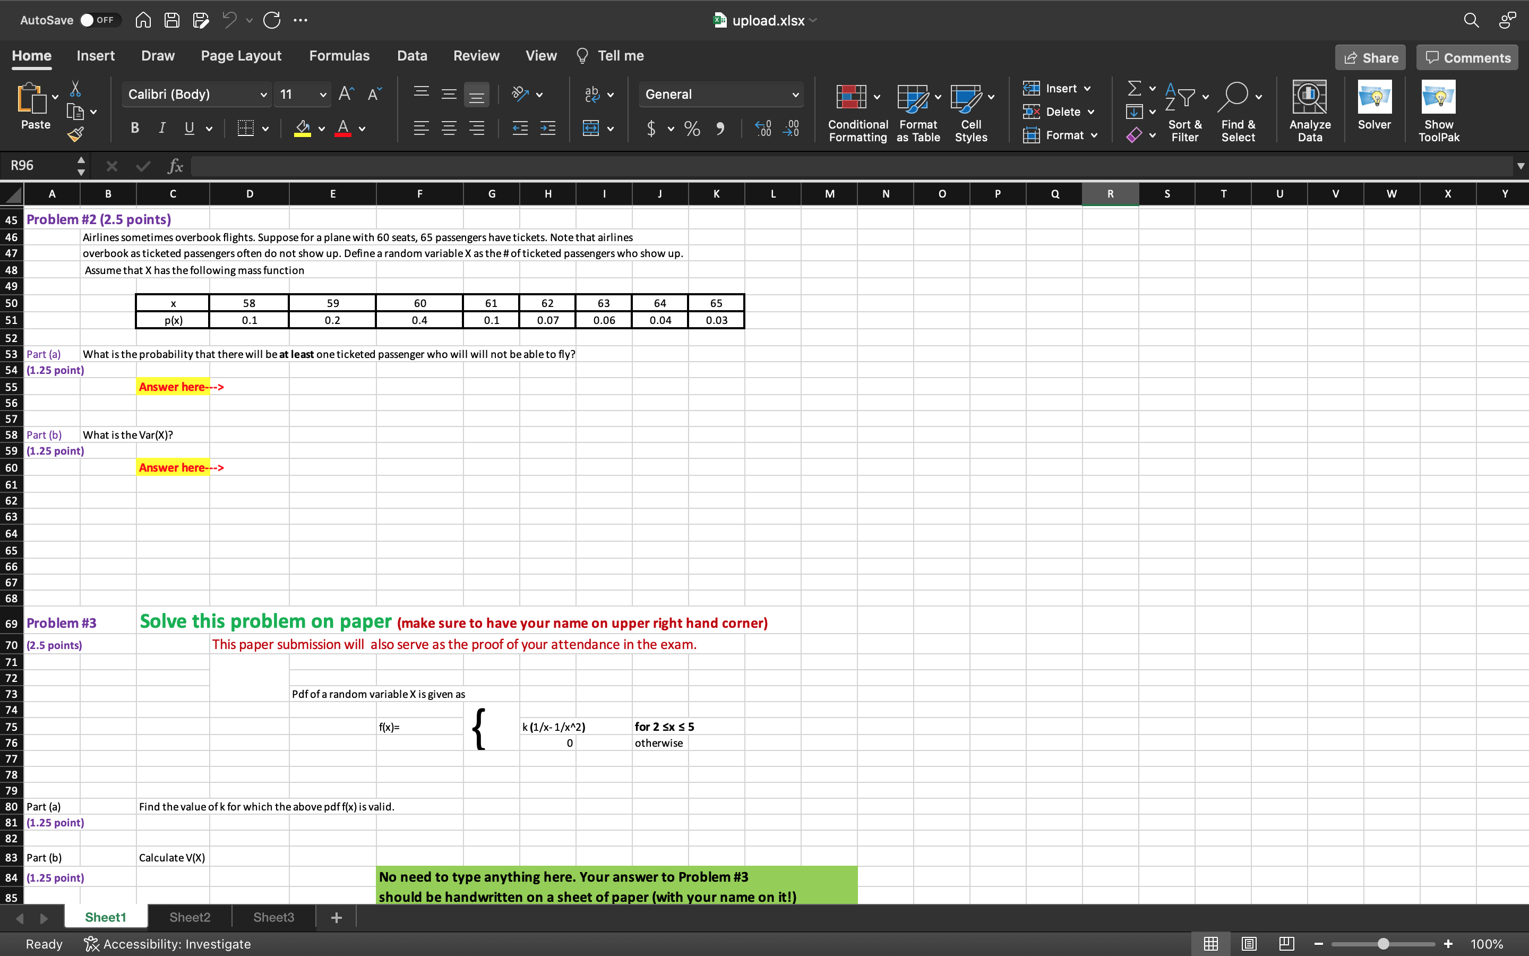
Task: Apply bold formatting
Action: [134, 127]
